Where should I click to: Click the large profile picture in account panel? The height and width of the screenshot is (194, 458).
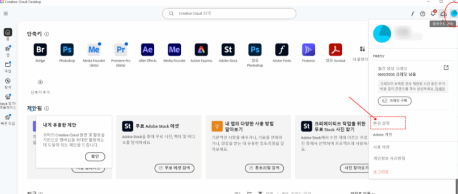point(382,34)
